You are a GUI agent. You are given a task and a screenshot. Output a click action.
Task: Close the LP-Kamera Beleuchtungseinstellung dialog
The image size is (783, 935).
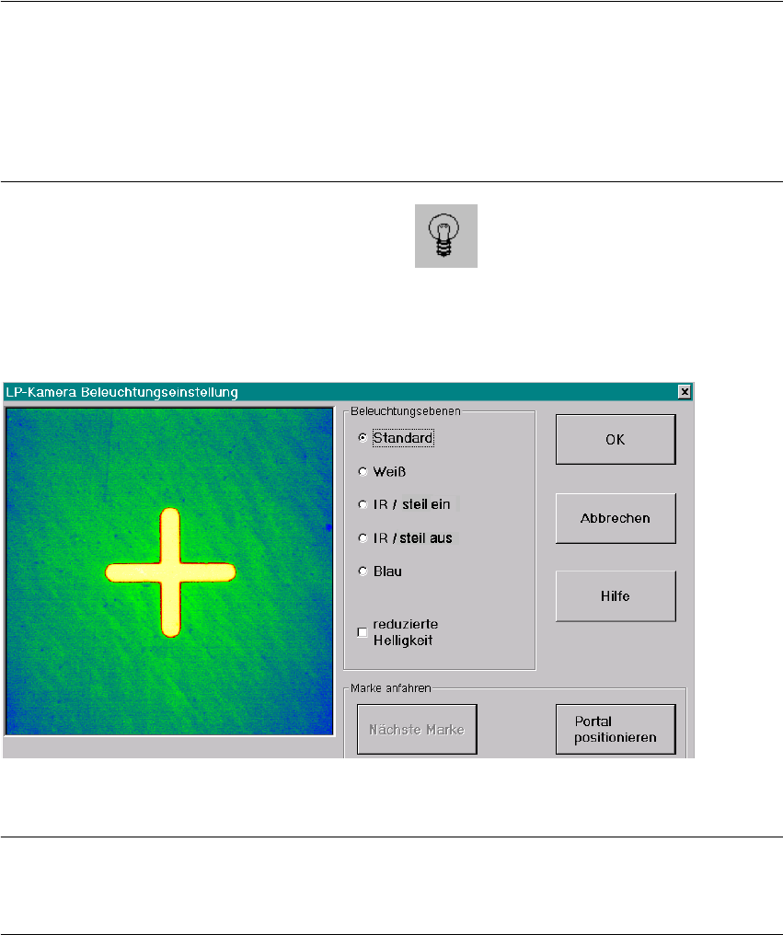tap(685, 392)
